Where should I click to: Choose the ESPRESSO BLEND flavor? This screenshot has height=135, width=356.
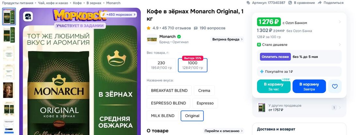pos(169,103)
